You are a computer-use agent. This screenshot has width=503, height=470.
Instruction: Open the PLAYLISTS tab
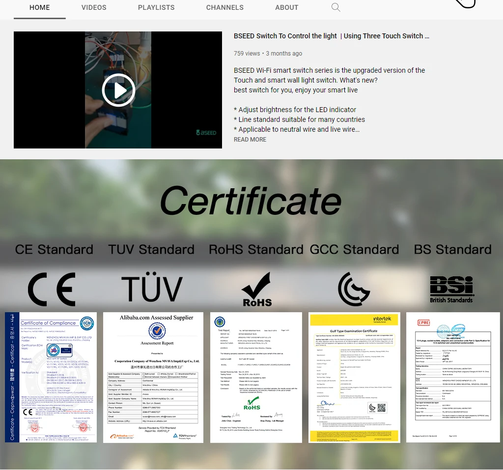point(156,8)
